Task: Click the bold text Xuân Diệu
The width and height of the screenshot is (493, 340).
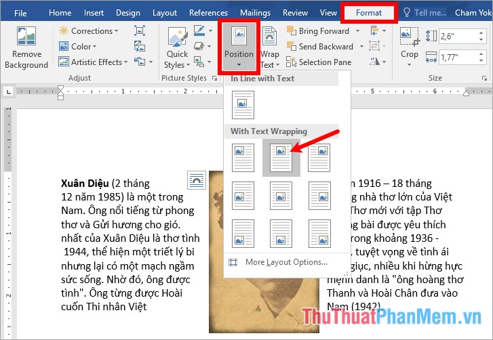Action: click(85, 183)
